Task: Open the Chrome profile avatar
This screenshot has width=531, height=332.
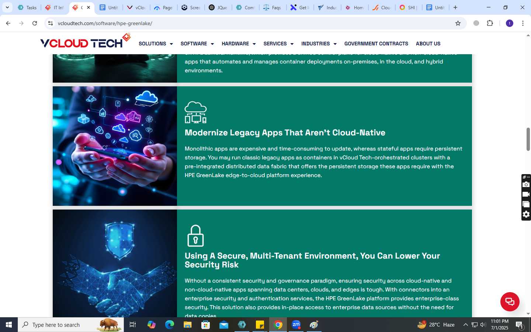Action: tap(510, 23)
